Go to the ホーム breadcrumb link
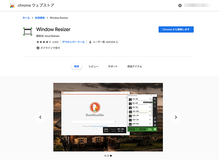The width and height of the screenshot is (219, 160). pos(26,18)
